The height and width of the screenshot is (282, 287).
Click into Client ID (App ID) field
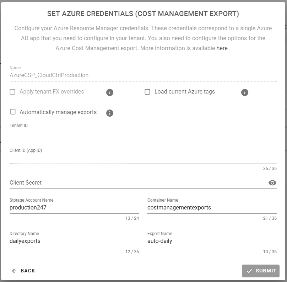[x=142, y=159]
